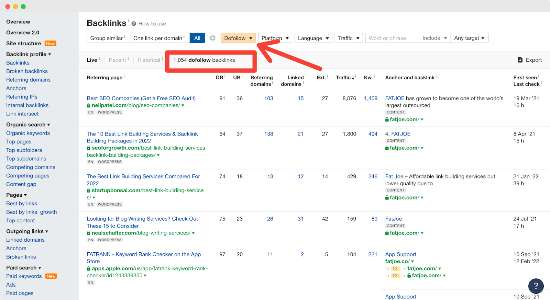550x300 pixels.
Task: Open Competing domains page
Action: [x=31, y=167]
